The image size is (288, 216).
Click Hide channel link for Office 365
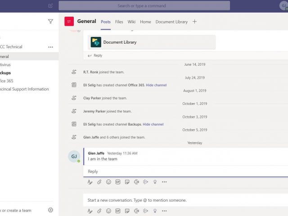click(156, 85)
